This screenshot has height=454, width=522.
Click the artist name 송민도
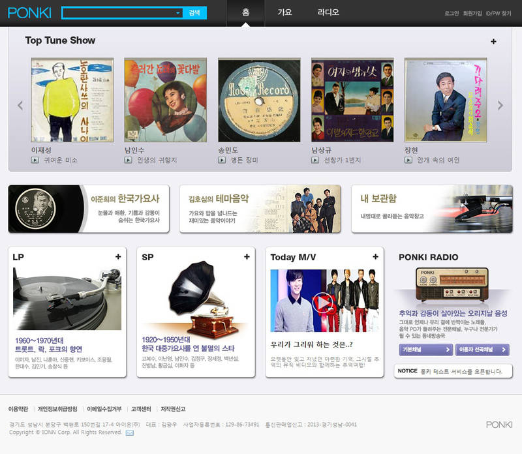[228, 150]
